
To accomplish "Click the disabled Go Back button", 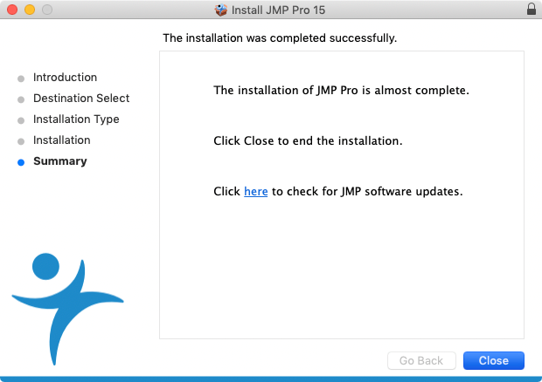I will [421, 360].
